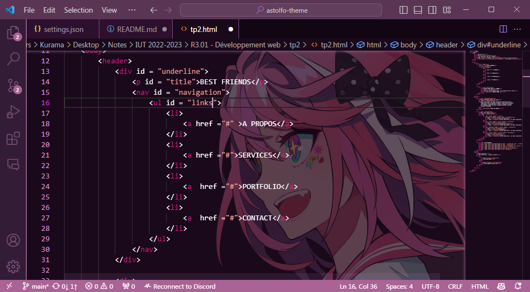Image resolution: width=530 pixels, height=292 pixels.
Task: Click the CONTACT text on line 27
Action: [x=257, y=218]
